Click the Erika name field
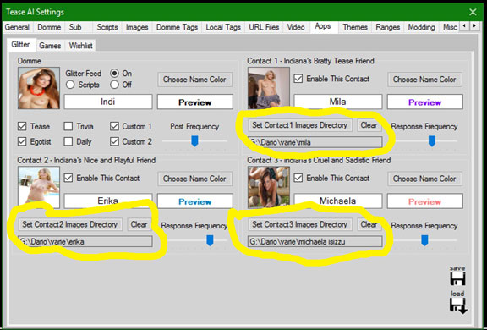Screen dimensions: 487x330 108,201
